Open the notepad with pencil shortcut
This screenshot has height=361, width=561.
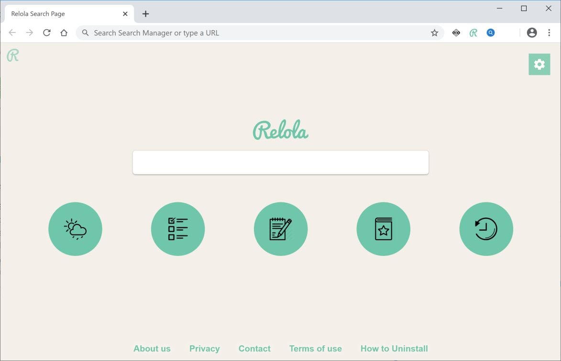280,229
